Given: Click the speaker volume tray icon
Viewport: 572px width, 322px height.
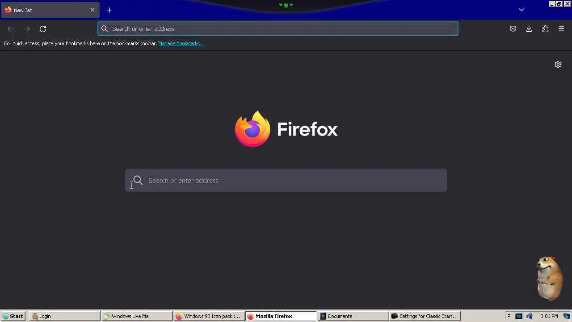Looking at the screenshot, I should point(530,316).
